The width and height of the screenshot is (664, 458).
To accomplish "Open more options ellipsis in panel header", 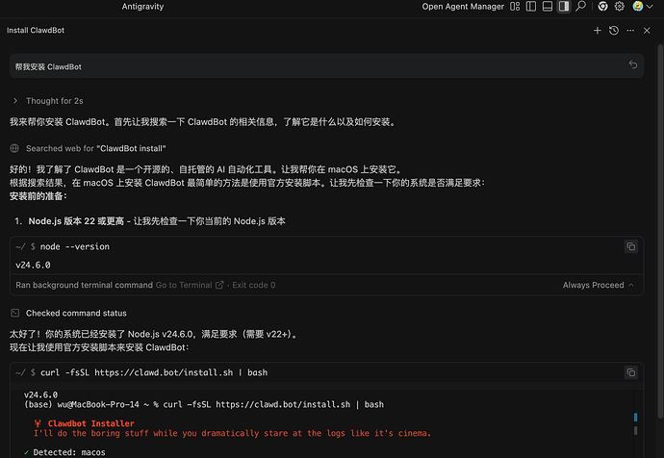I will tap(630, 31).
